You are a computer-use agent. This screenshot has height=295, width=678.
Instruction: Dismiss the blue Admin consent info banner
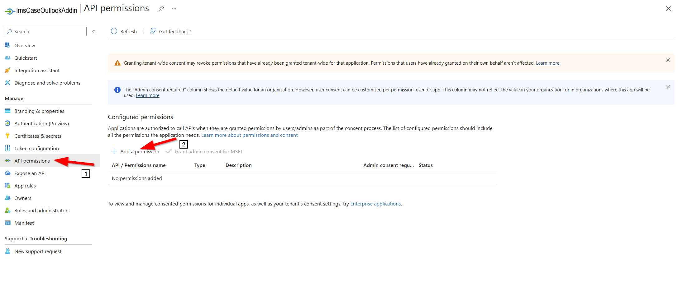[x=668, y=87]
